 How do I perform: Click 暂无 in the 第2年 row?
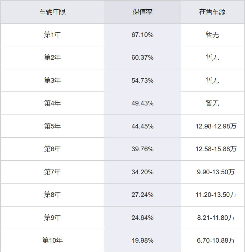pyautogui.click(x=212, y=58)
